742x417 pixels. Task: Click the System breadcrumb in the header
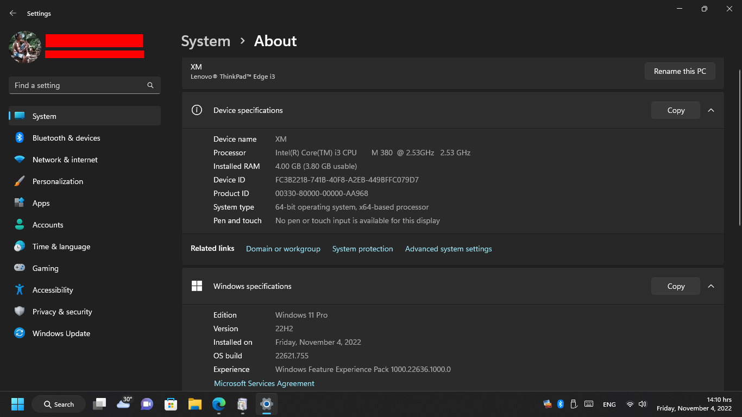tap(206, 41)
